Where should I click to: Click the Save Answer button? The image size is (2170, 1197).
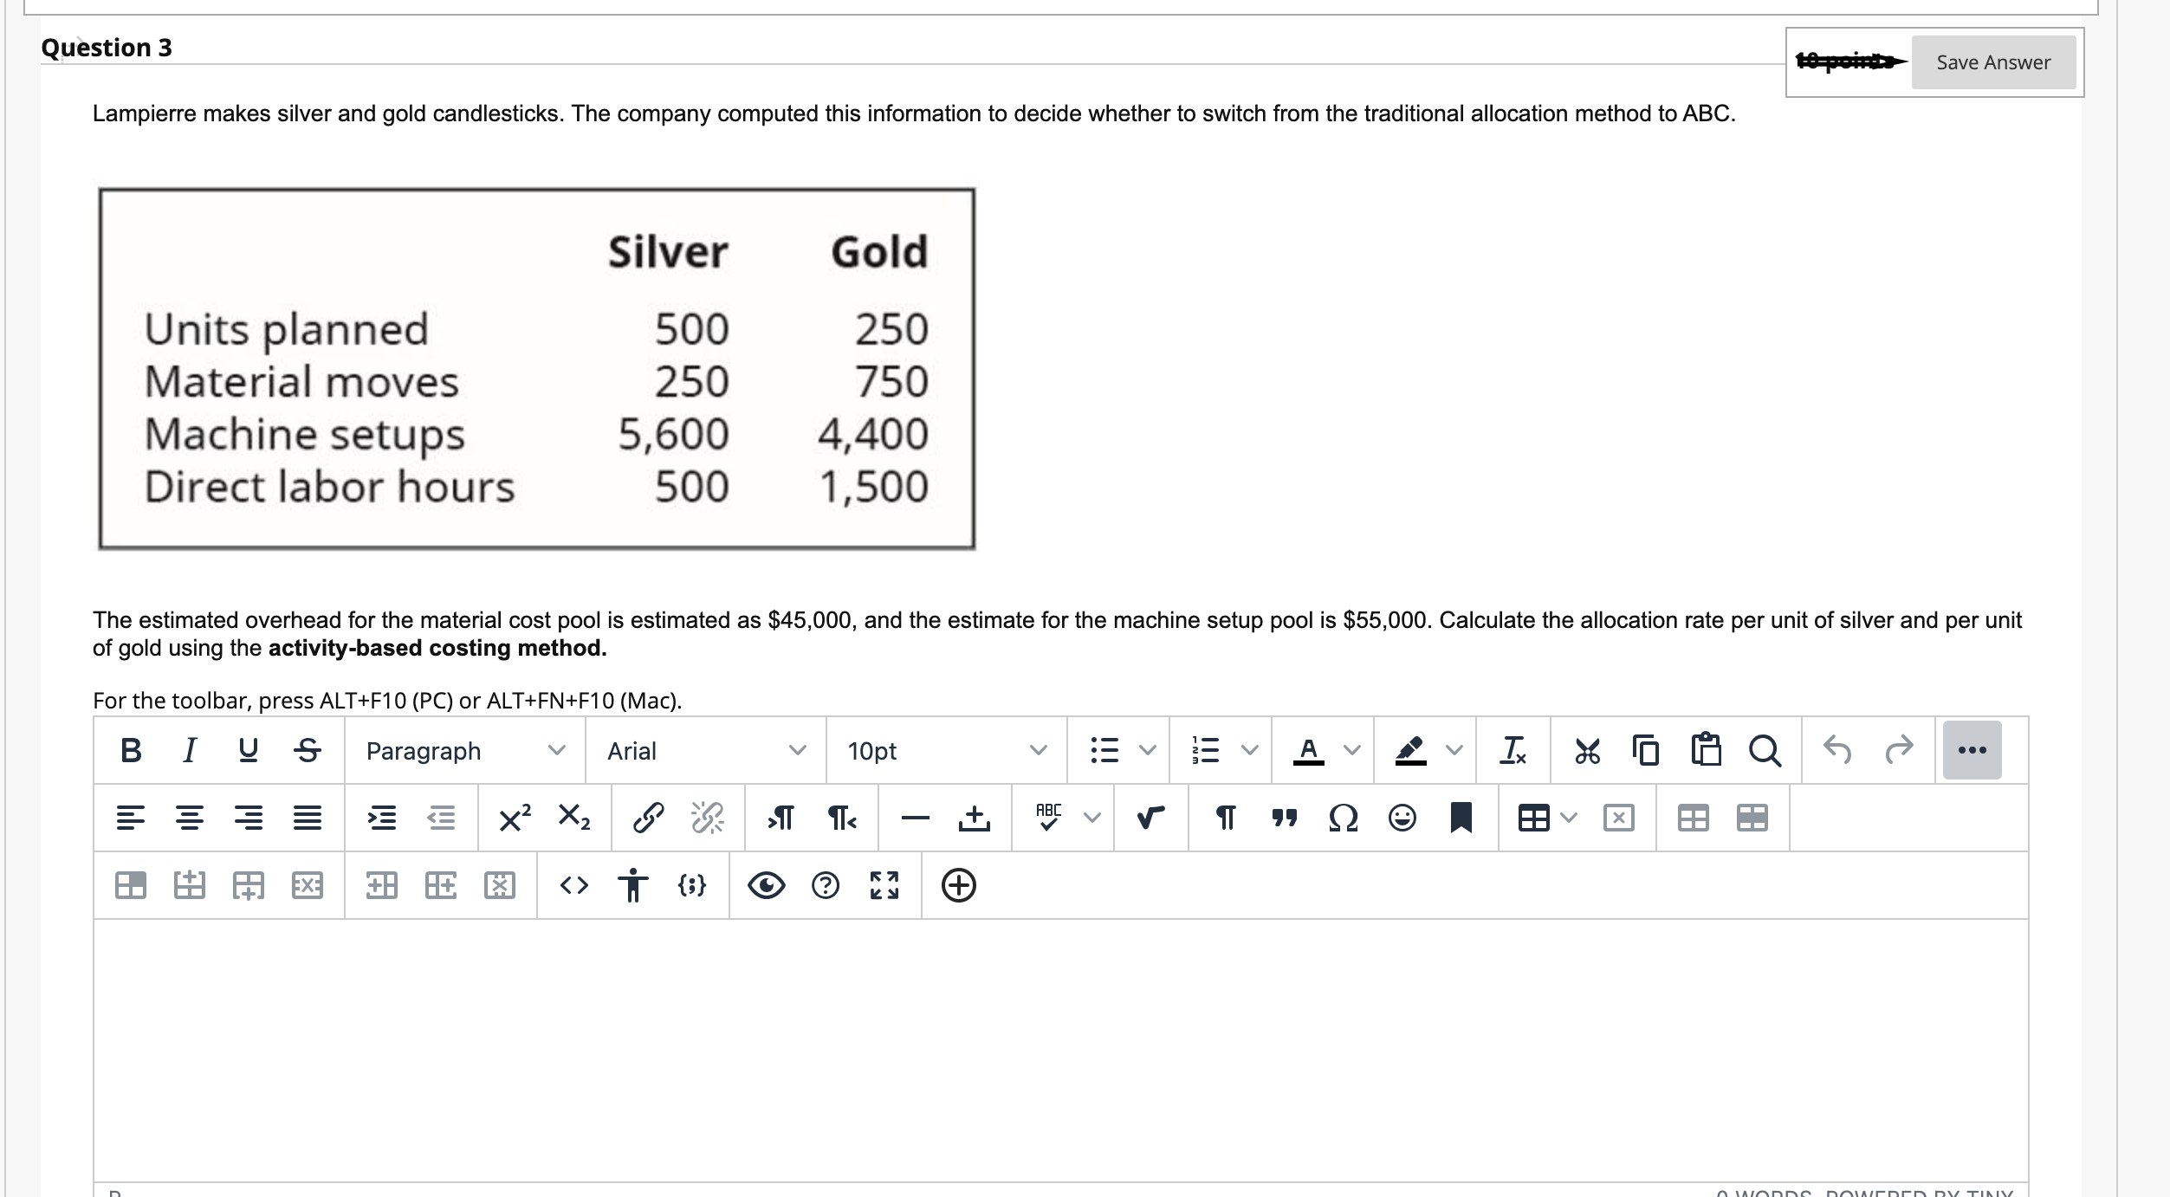click(x=1993, y=62)
